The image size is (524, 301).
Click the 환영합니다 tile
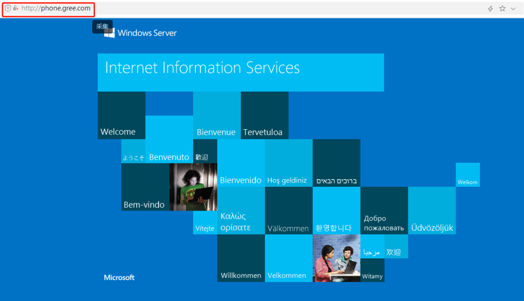click(x=337, y=211)
